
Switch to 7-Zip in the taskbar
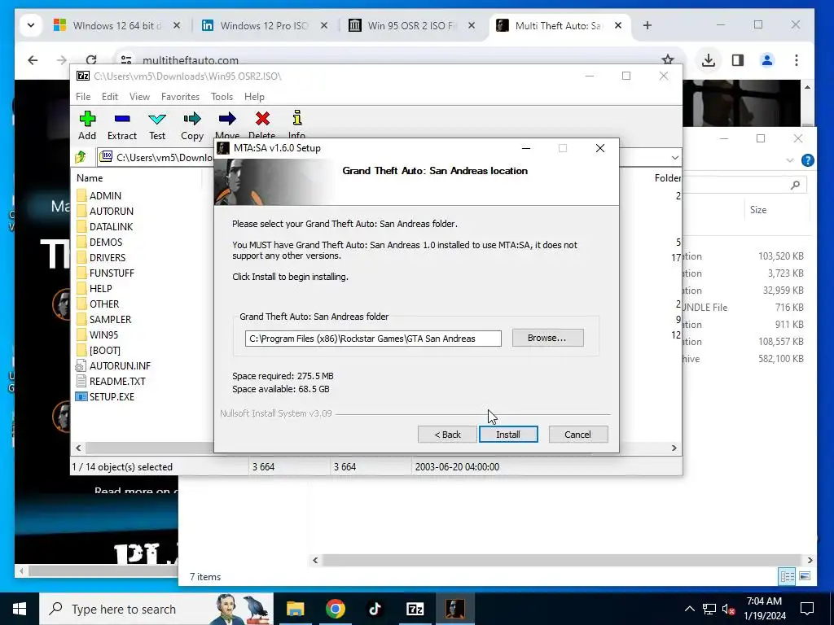pos(415,609)
